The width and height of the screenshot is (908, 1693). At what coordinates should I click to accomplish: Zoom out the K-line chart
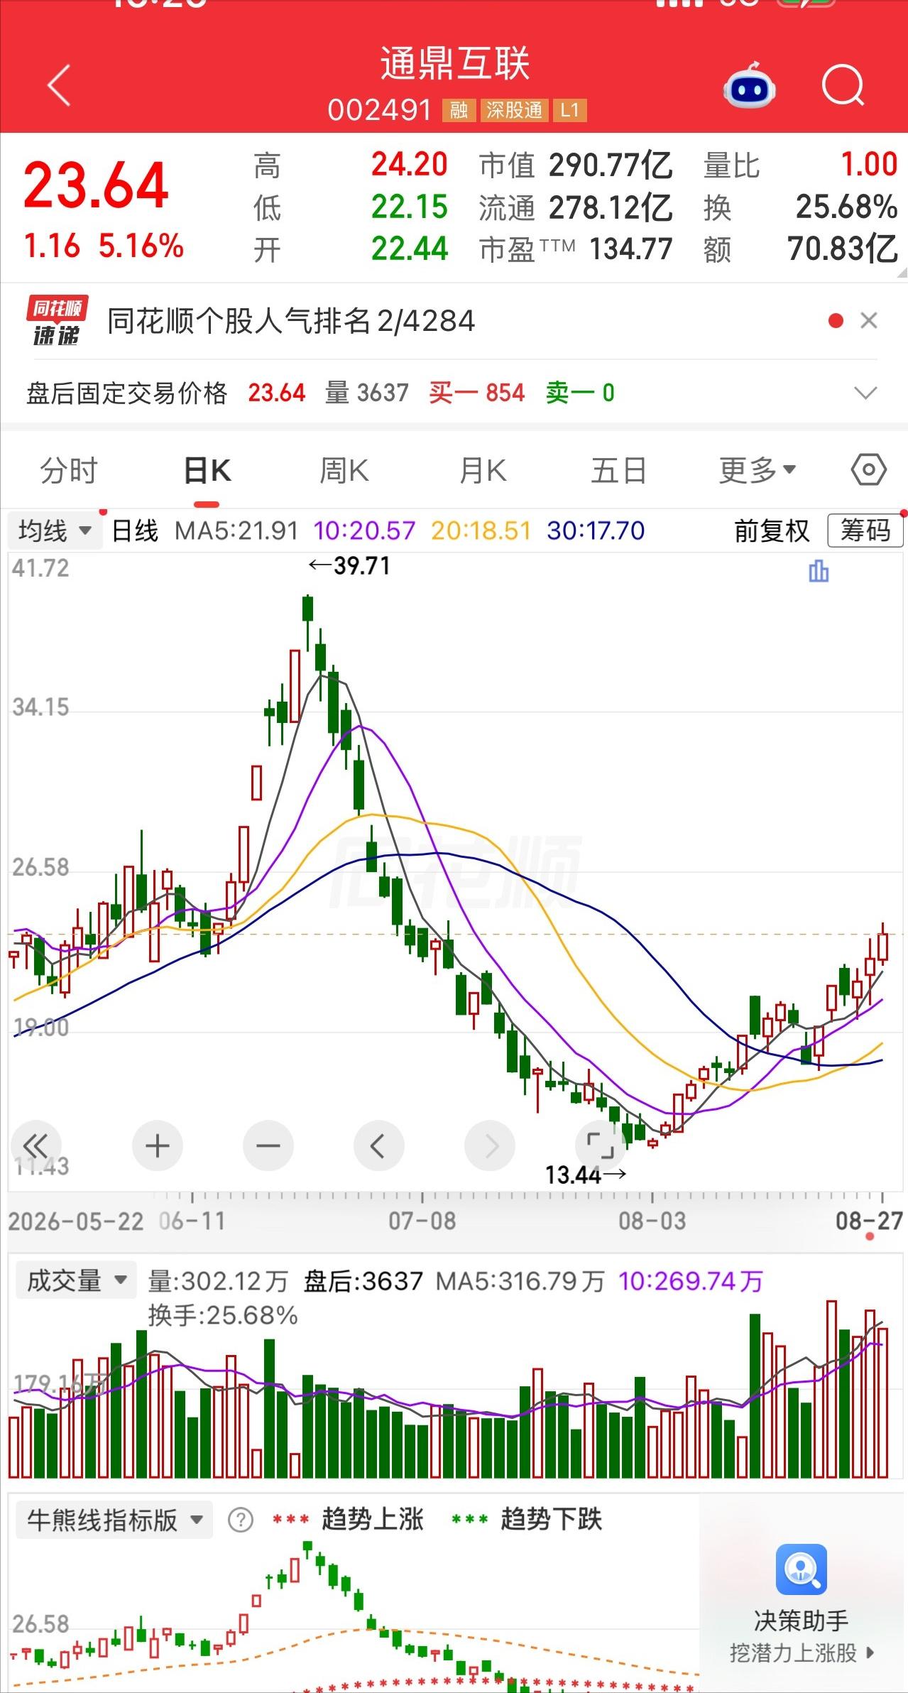pyautogui.click(x=268, y=1145)
